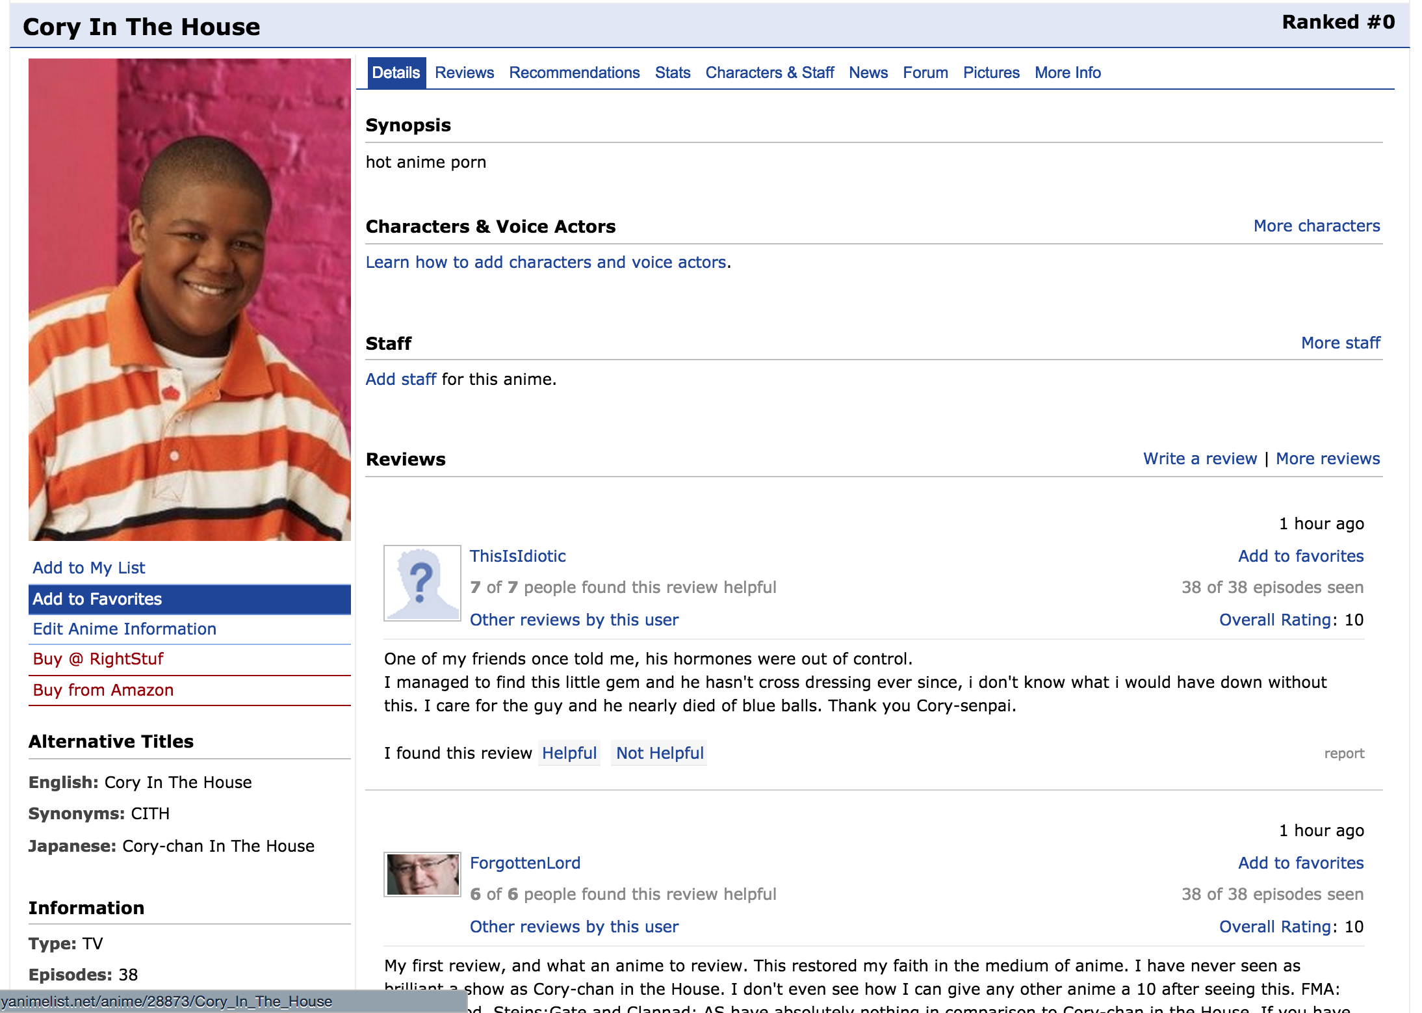
Task: Go to the Pictures tab
Action: (990, 73)
